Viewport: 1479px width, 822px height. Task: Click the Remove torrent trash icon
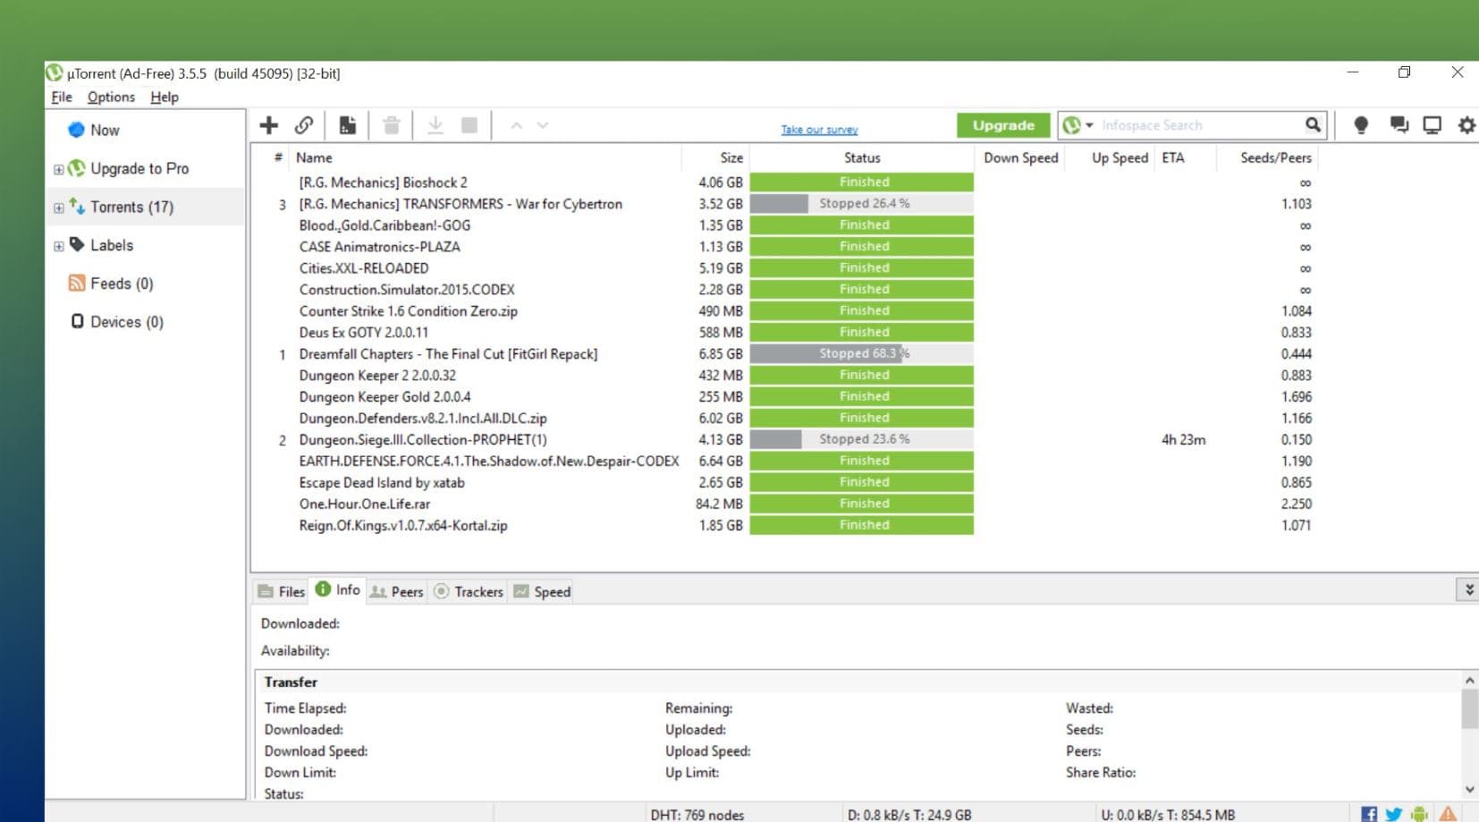point(391,125)
